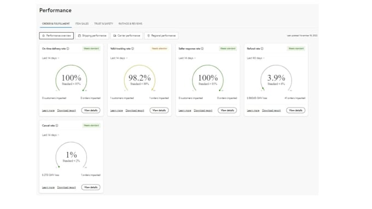The width and height of the screenshot is (372, 209).
Task: Click Learn more on Cancel rate card
Action: click(48, 188)
